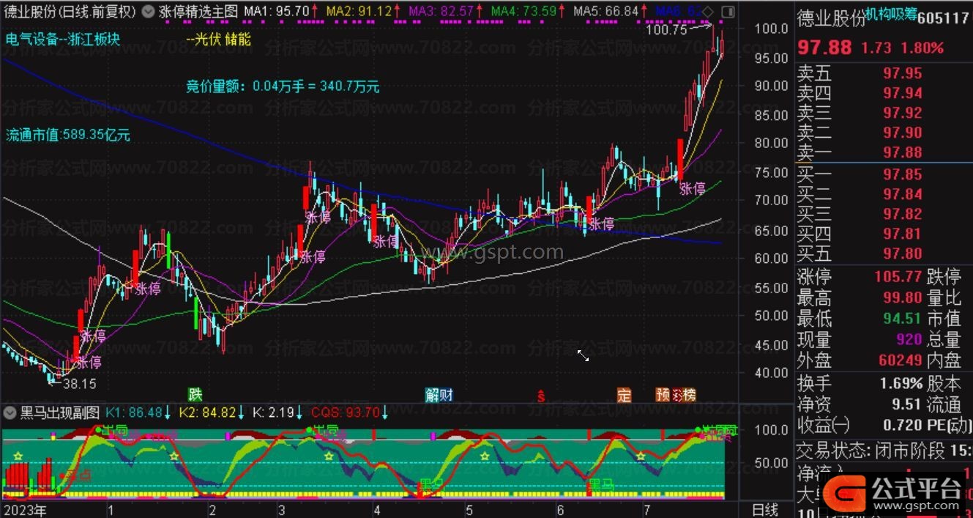Click the 预 event marker icon
The width and height of the screenshot is (973, 518).
click(663, 395)
